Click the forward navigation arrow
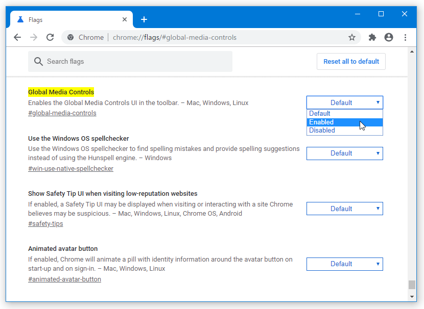Screen dimensions: 424x309 click(34, 37)
